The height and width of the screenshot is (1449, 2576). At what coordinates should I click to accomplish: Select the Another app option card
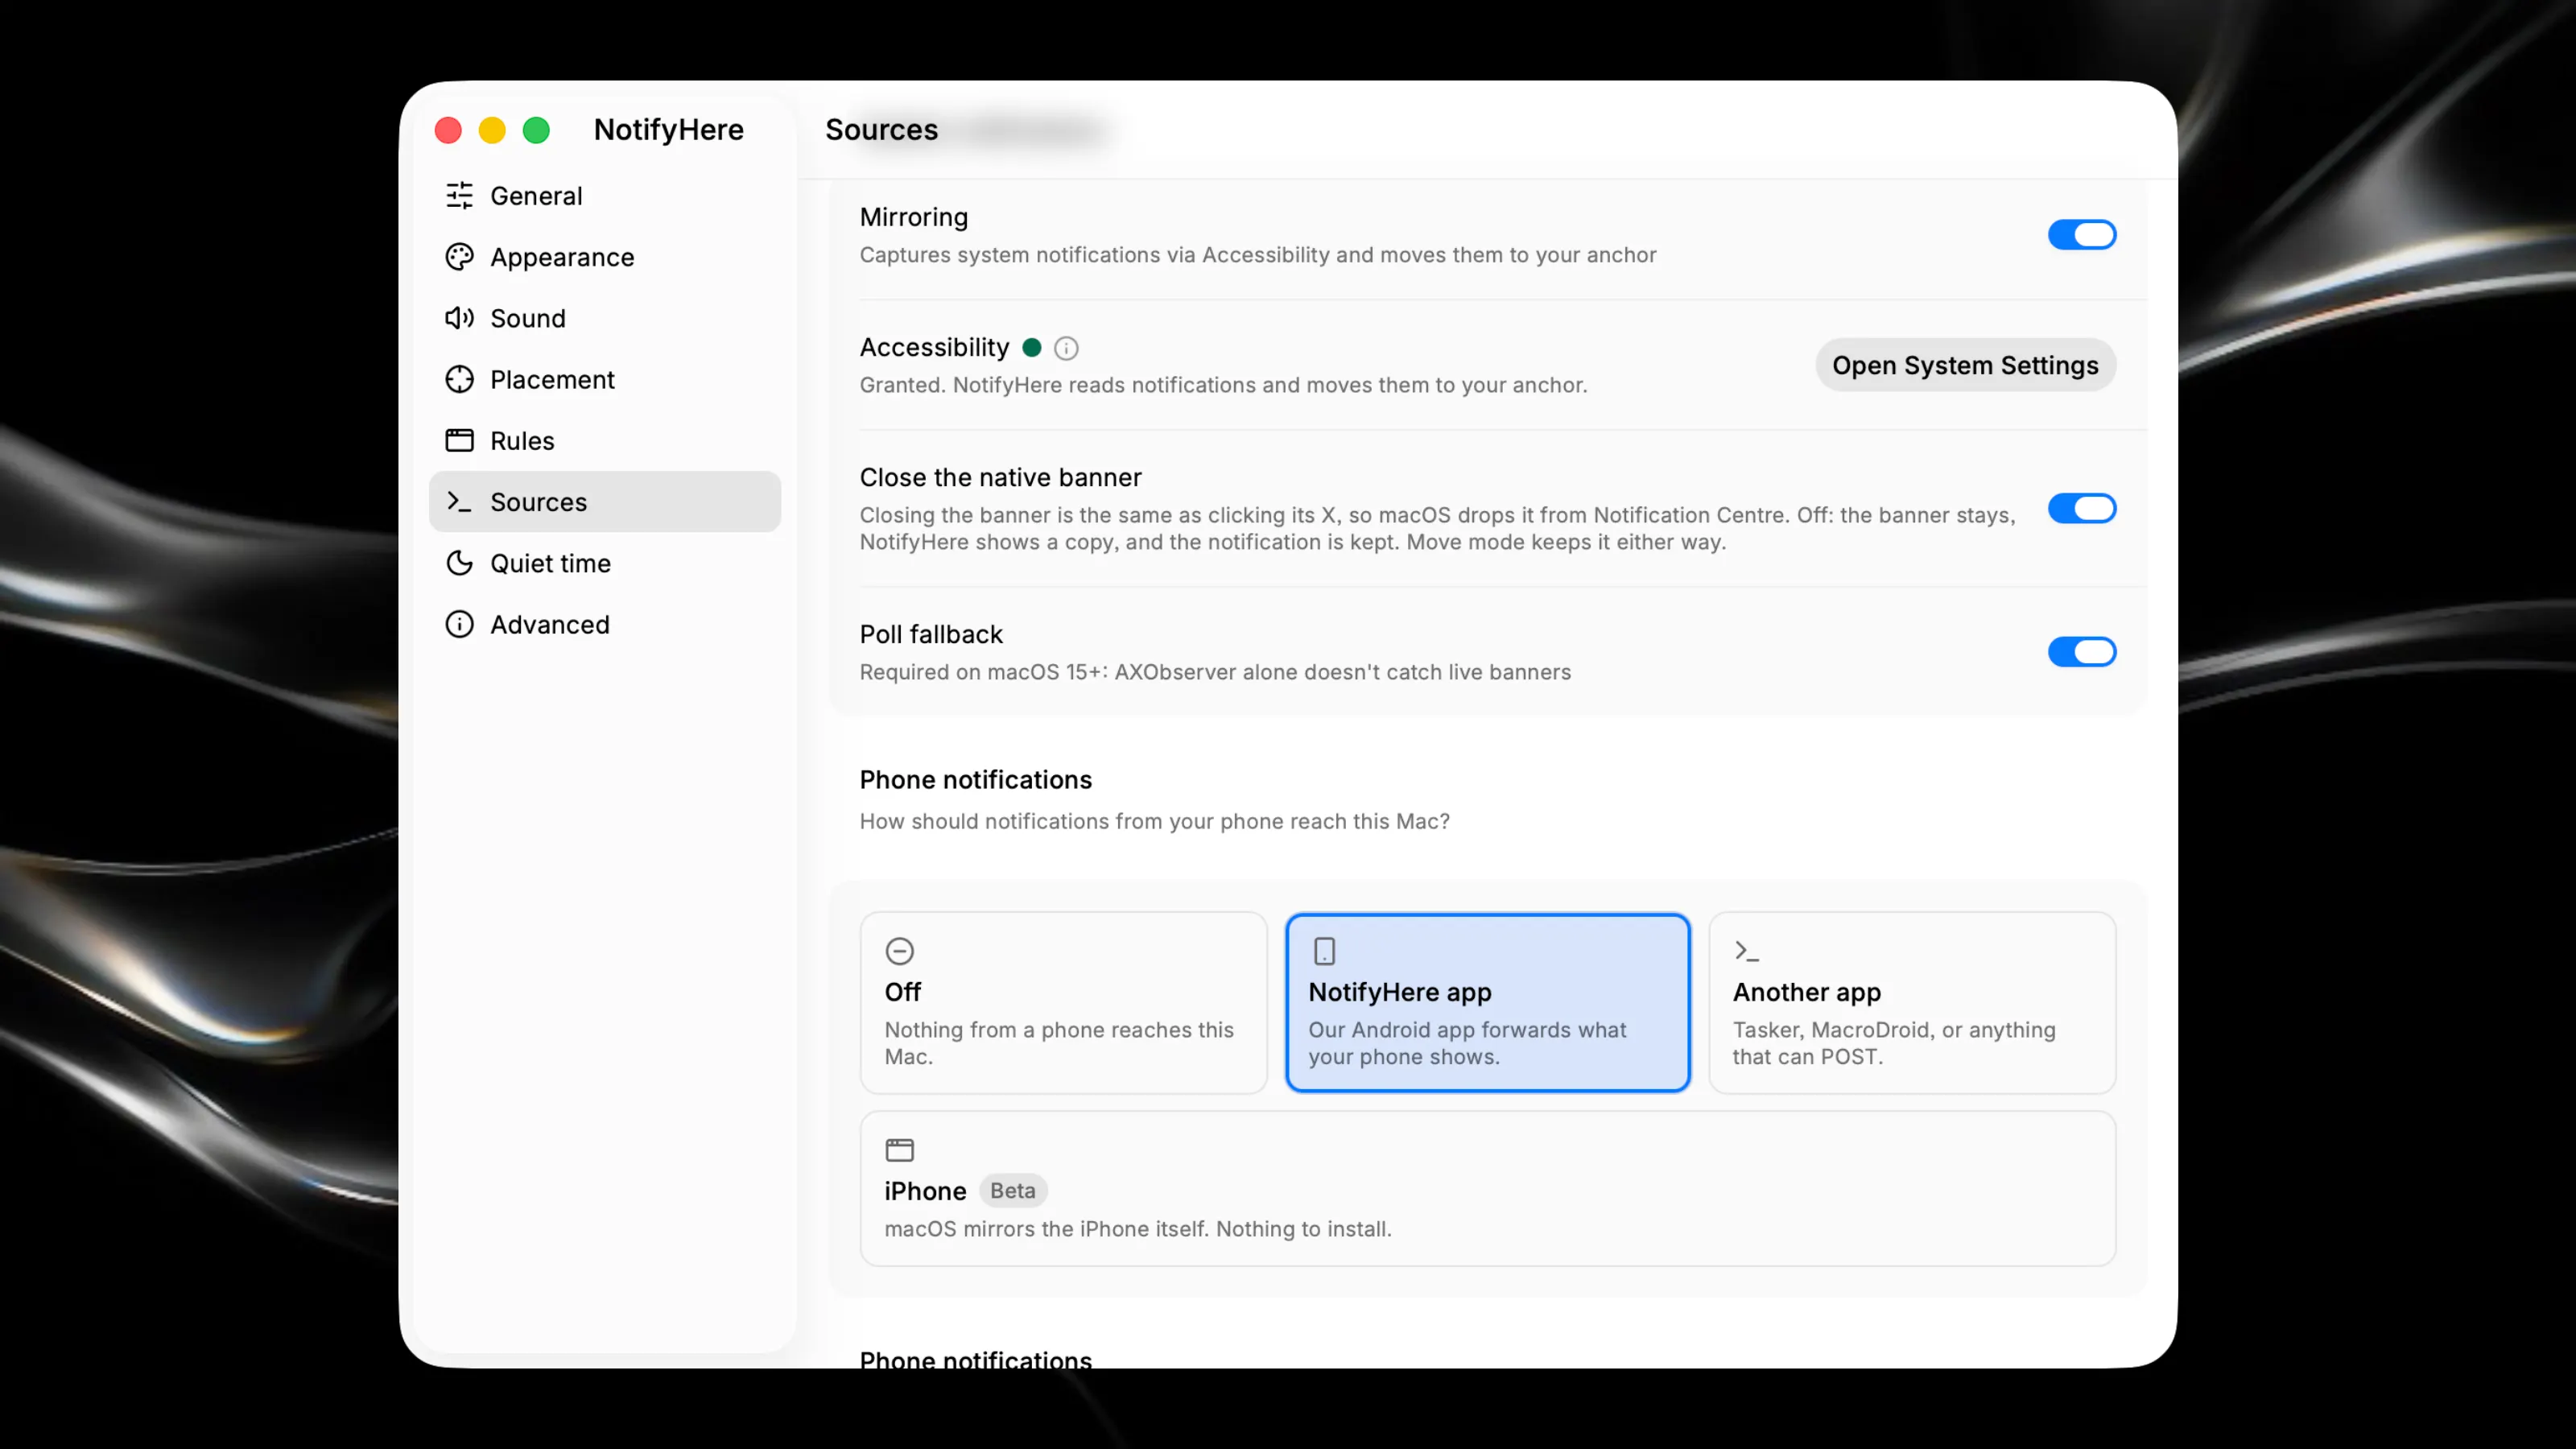point(1912,1002)
